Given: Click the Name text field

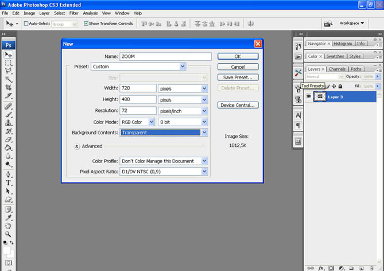Looking at the screenshot, I should pos(166,56).
